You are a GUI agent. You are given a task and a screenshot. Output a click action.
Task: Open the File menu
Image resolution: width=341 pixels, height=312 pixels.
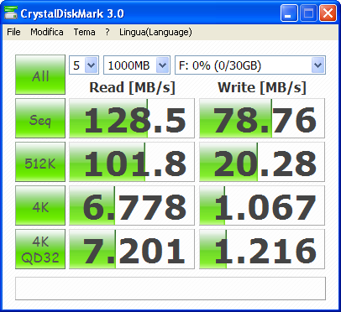click(x=13, y=32)
